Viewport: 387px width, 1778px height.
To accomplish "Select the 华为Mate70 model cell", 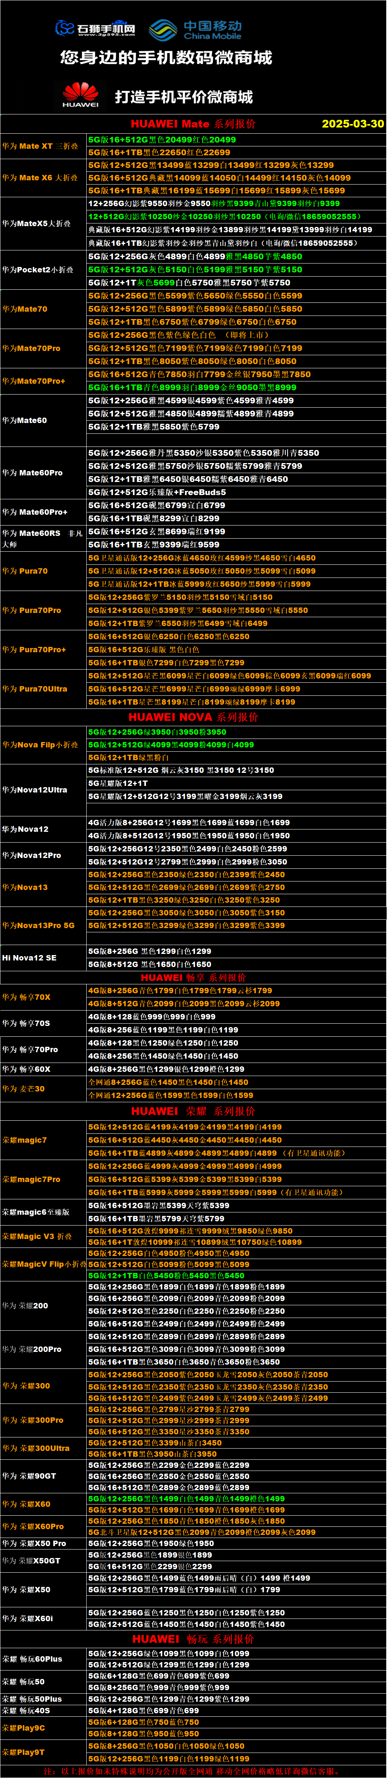I will [x=44, y=309].
